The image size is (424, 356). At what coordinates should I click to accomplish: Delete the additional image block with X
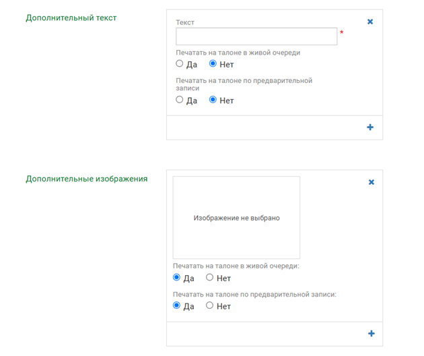coord(371,182)
